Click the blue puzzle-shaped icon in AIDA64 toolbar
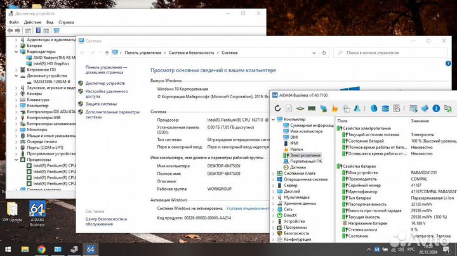 coord(425,108)
